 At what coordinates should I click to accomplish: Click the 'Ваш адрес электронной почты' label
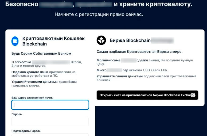(32, 97)
